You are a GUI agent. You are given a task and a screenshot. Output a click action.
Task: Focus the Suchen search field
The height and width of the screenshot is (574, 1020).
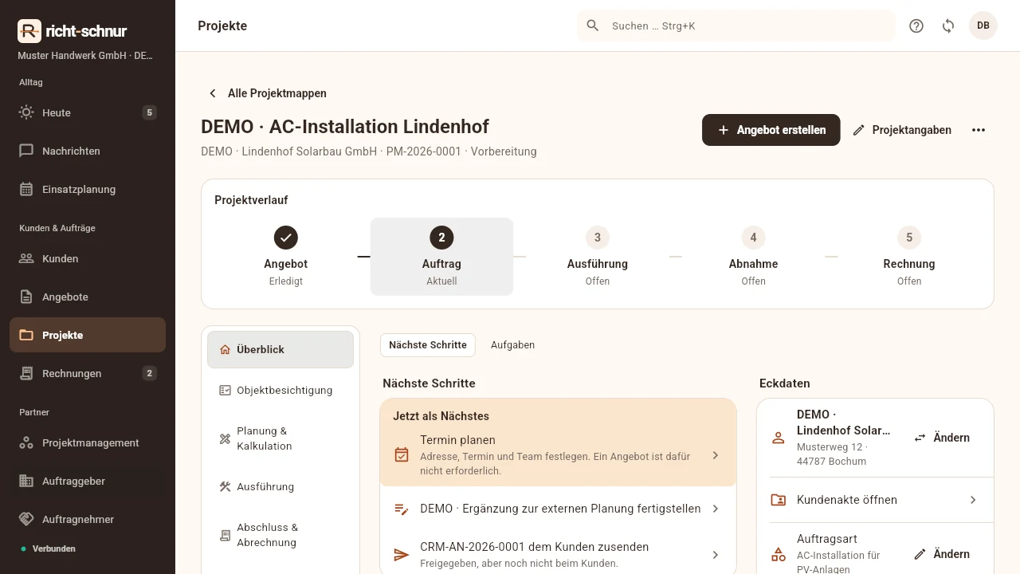pos(736,26)
